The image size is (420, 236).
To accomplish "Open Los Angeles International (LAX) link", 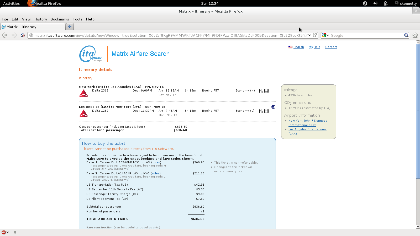I will [307, 131].
